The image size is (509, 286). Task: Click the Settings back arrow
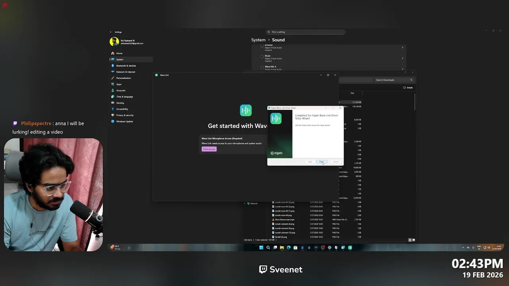pyautogui.click(x=111, y=32)
